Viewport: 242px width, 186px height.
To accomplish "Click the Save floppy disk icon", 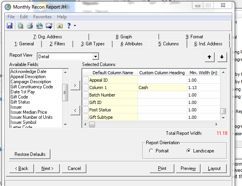I will (x=9, y=26).
